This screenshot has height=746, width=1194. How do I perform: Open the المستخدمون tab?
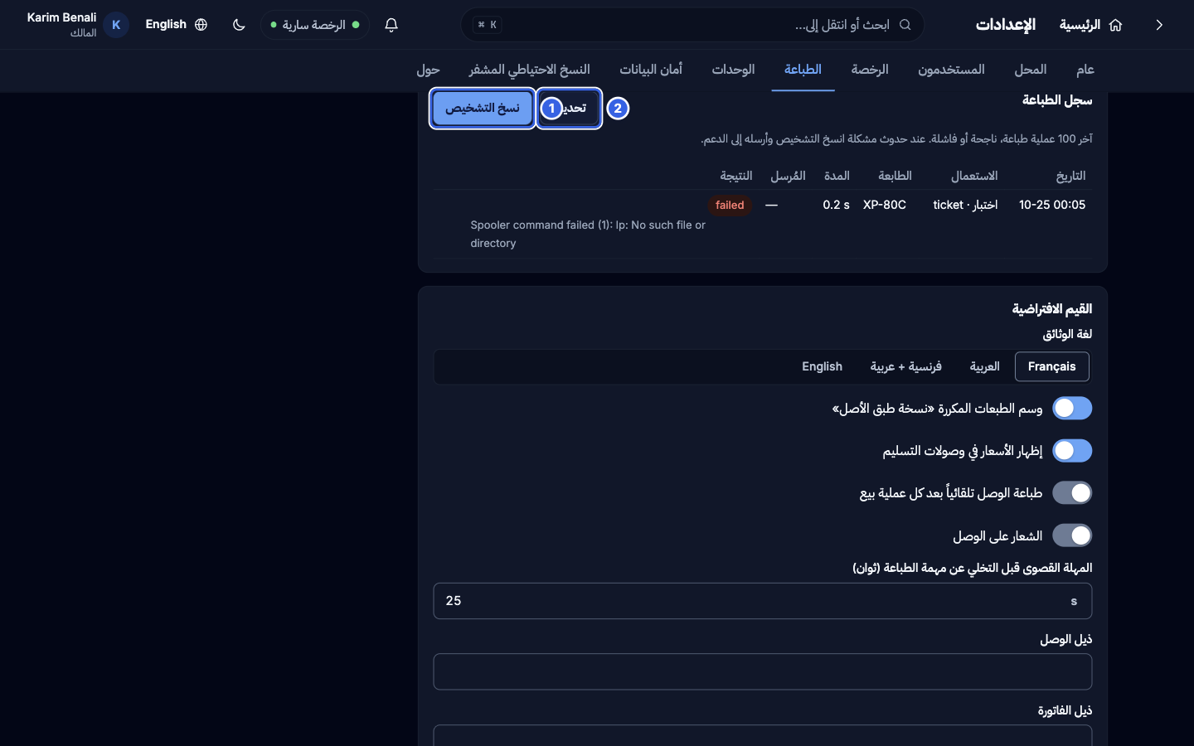coord(951,70)
